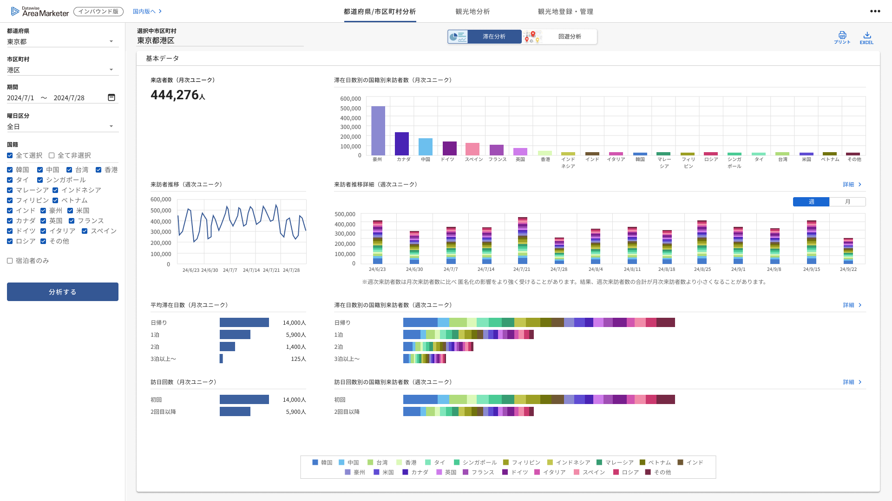The height and width of the screenshot is (501, 892).
Task: Uncheck the 中国 nationality checkbox
Action: coord(40,170)
